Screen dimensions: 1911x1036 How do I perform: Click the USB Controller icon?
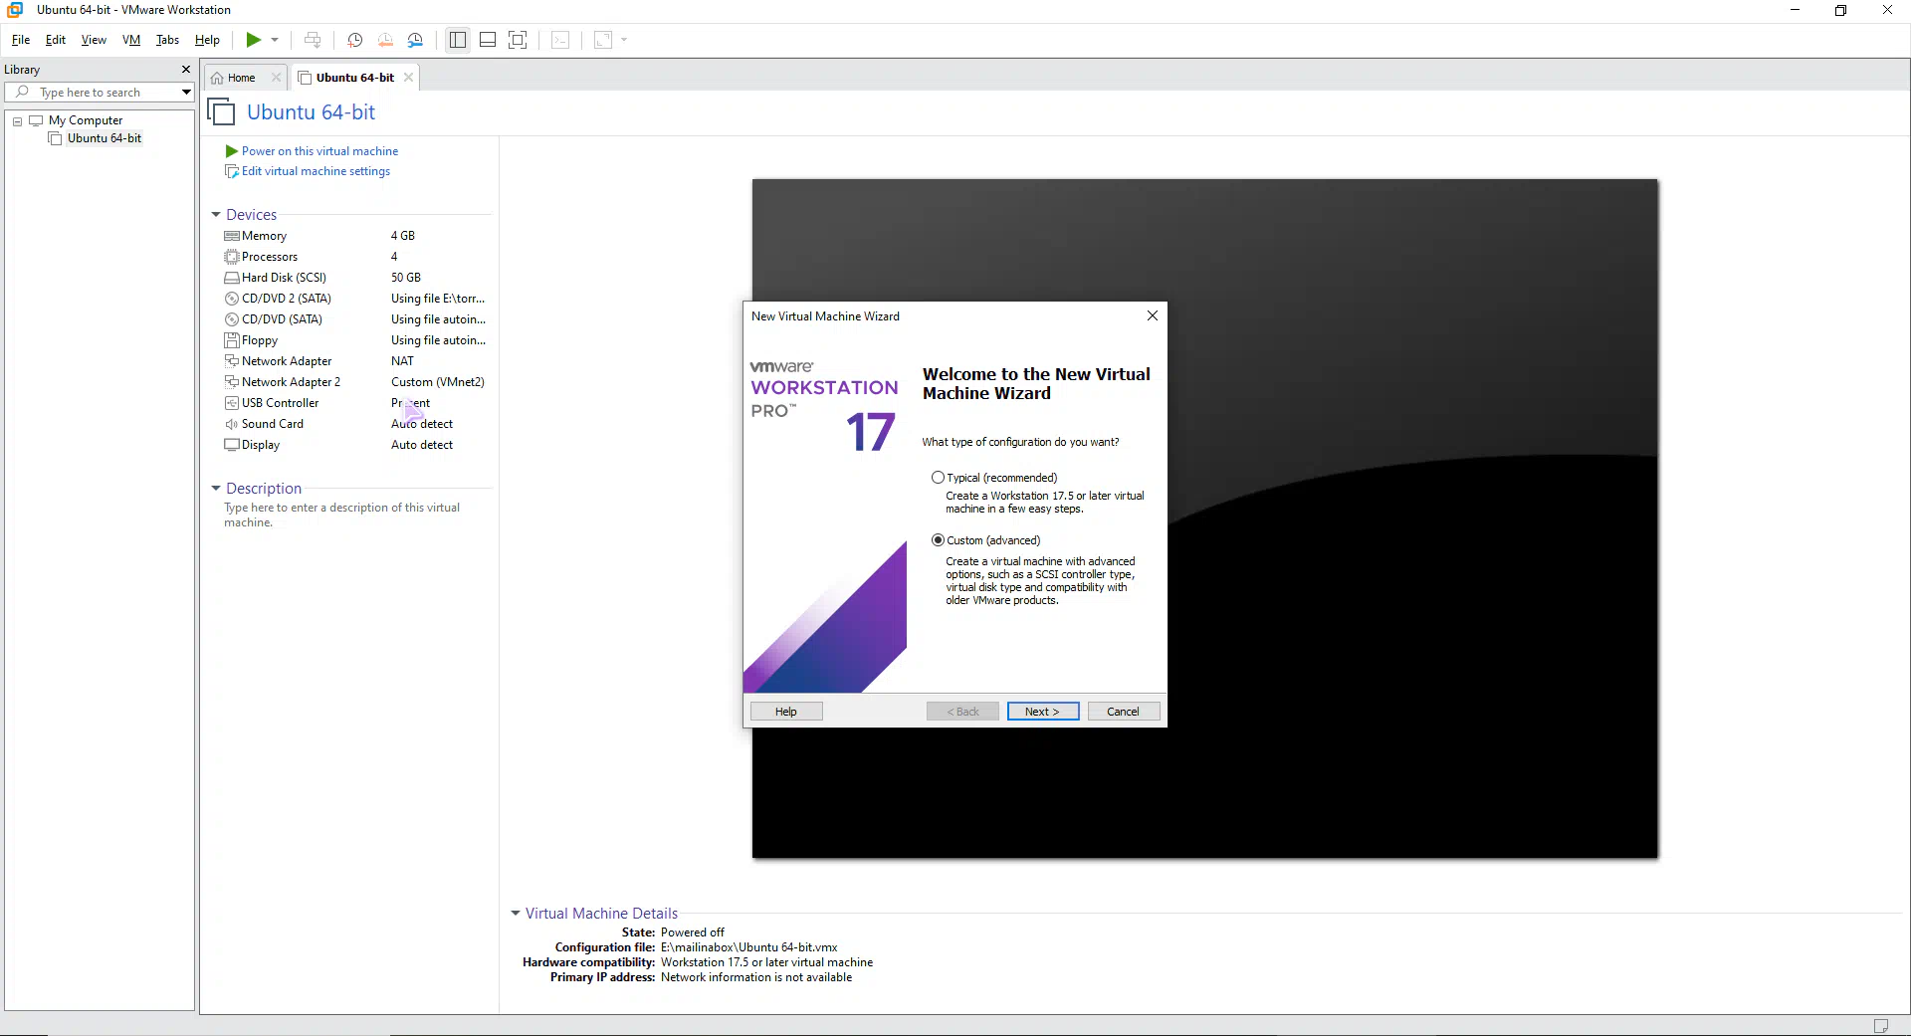click(232, 403)
